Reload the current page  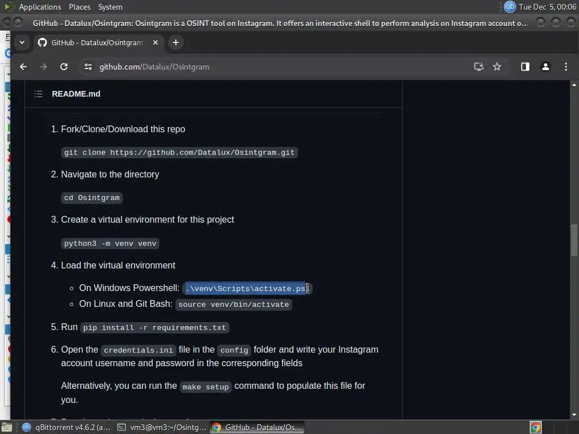click(64, 67)
